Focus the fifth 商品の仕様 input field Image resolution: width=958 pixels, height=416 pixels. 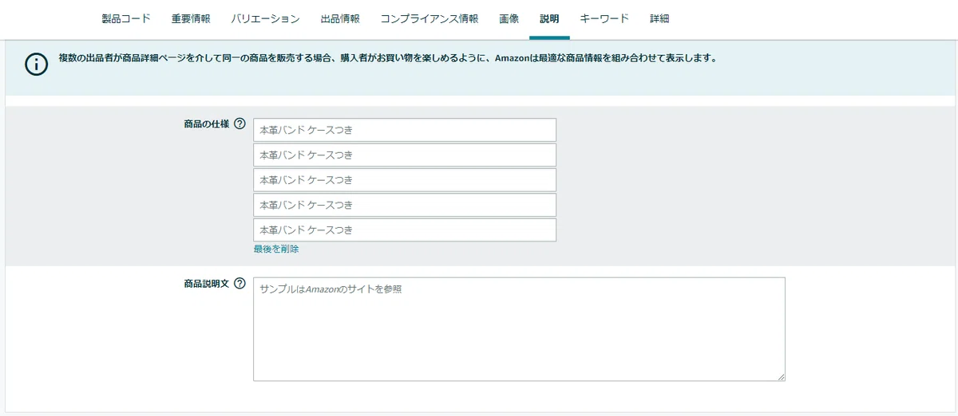pos(405,230)
